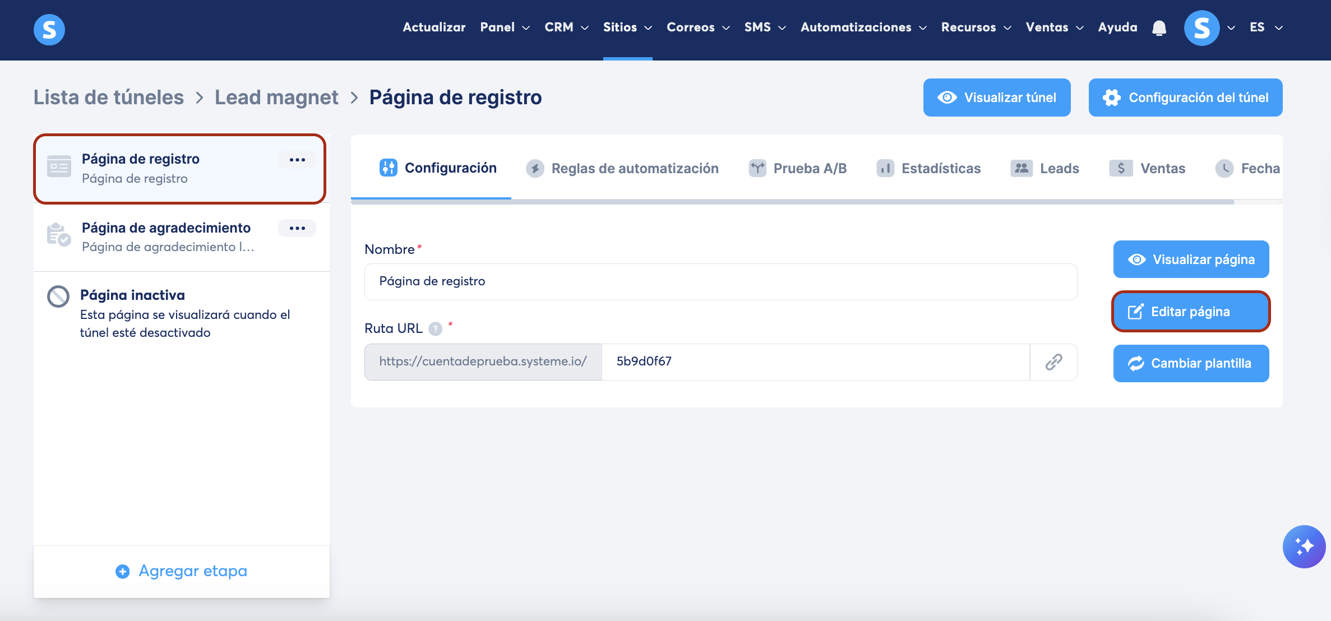The width and height of the screenshot is (1331, 621).
Task: Click the Nombre input field
Action: click(x=720, y=281)
